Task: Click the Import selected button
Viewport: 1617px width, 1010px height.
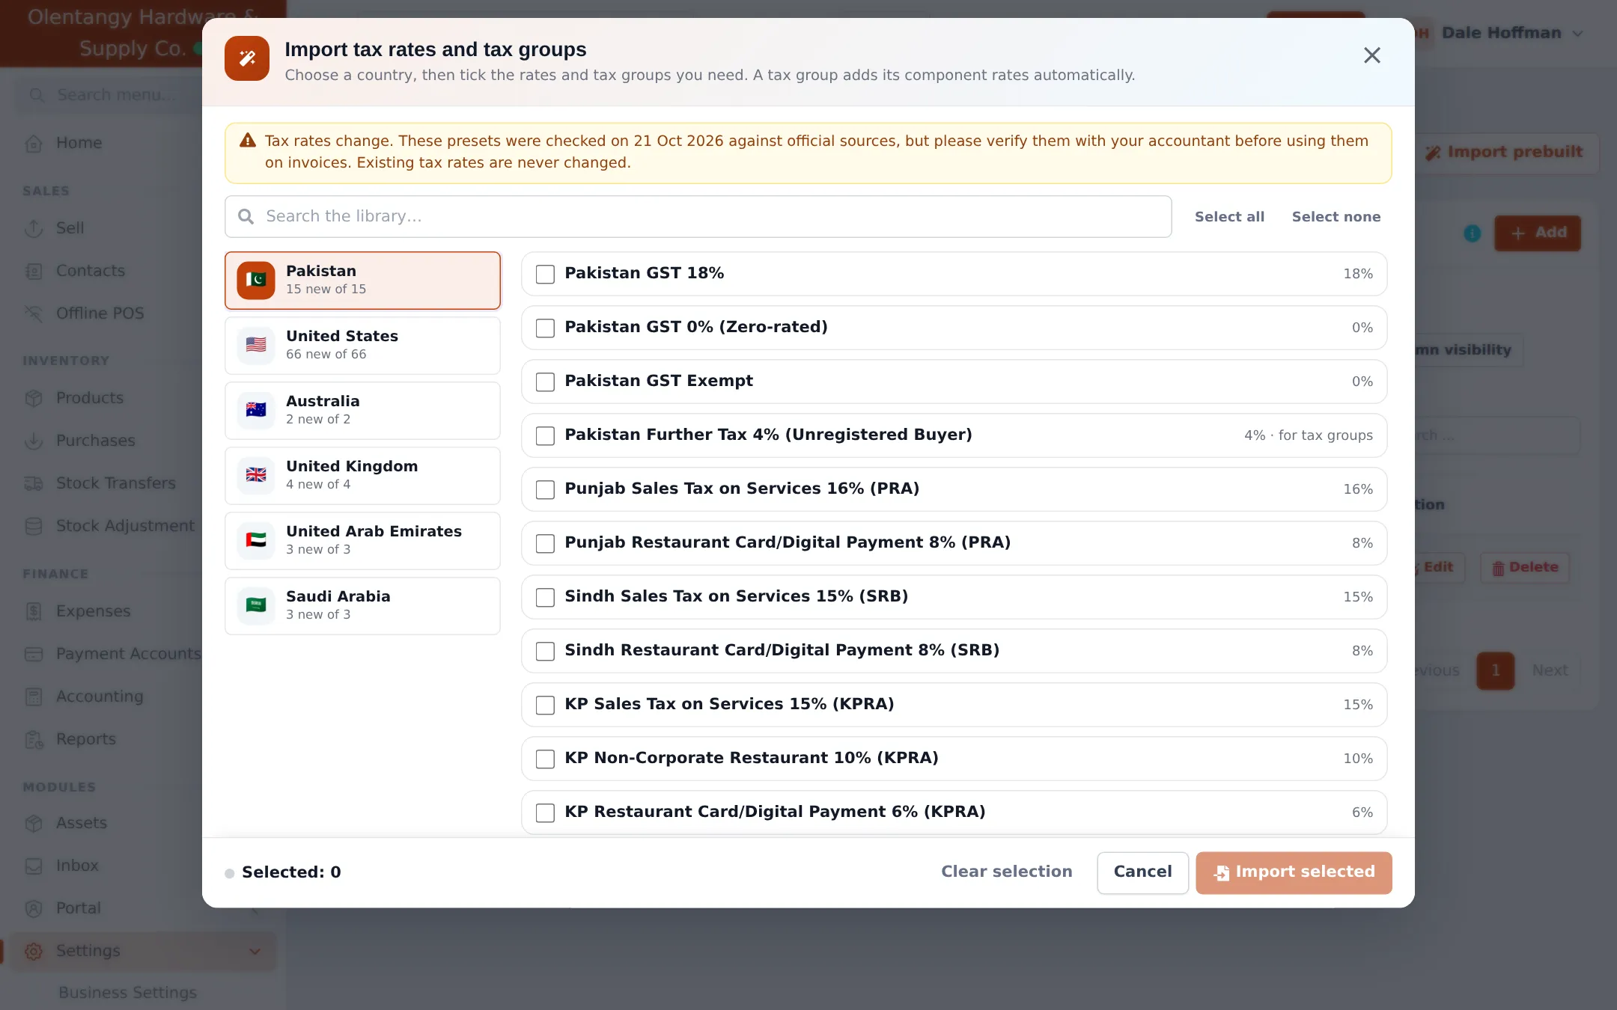Action: (x=1294, y=872)
